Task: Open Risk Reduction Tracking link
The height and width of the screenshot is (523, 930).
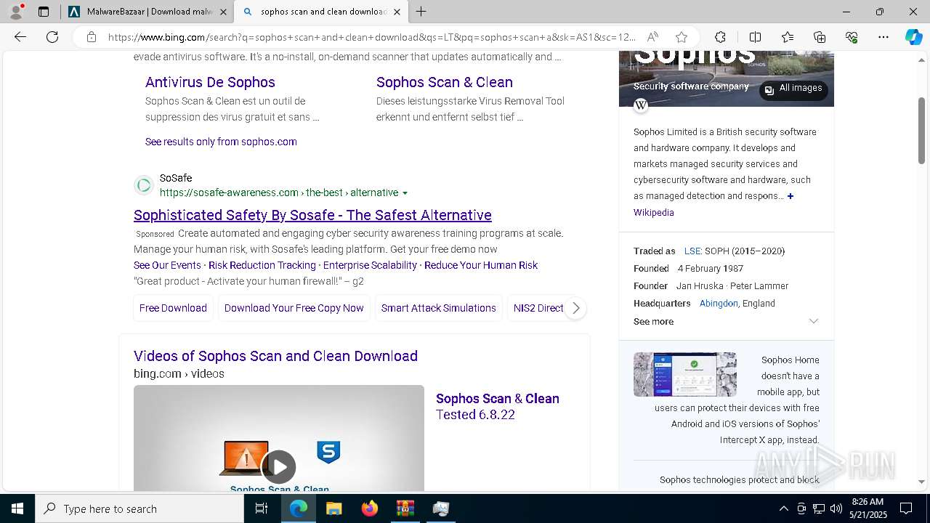Action: (x=262, y=265)
